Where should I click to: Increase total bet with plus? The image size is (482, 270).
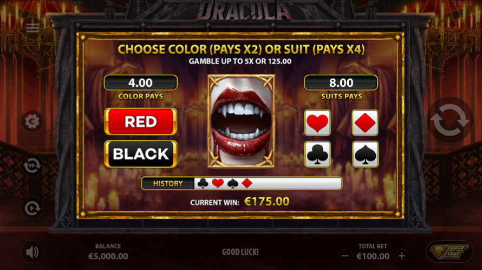click(402, 256)
